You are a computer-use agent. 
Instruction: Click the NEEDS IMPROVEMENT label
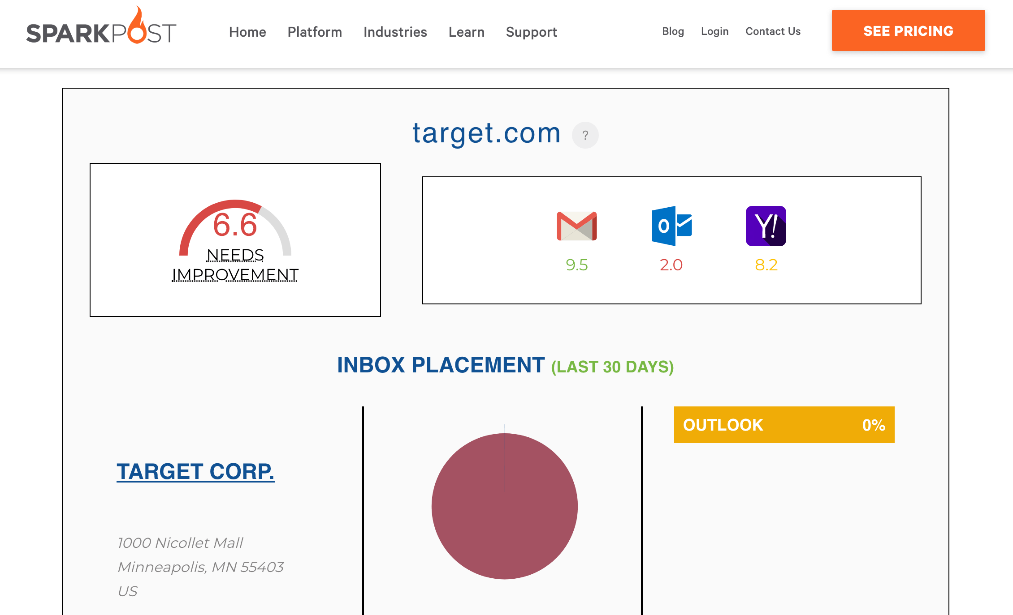tap(235, 265)
